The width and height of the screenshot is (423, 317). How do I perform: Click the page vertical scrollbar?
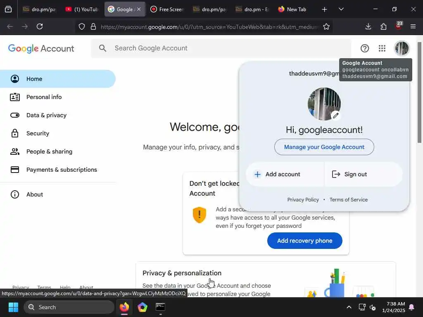(420, 92)
